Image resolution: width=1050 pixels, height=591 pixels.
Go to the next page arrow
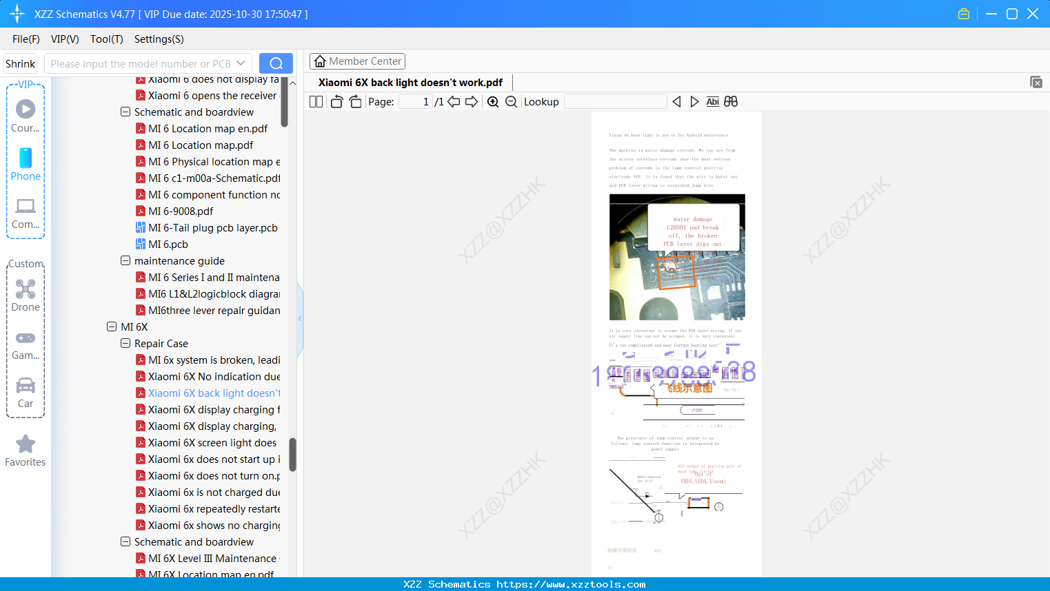[x=472, y=102]
